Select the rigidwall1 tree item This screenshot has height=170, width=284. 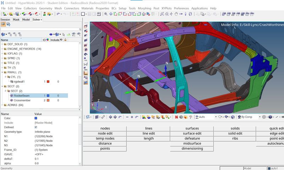point(19,82)
